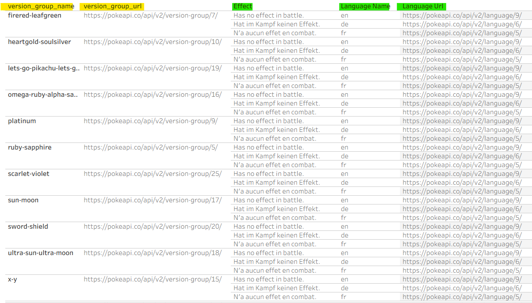Select the 'en' language cell in x-y row
Viewport: 532px width, 303px height.
344,279
